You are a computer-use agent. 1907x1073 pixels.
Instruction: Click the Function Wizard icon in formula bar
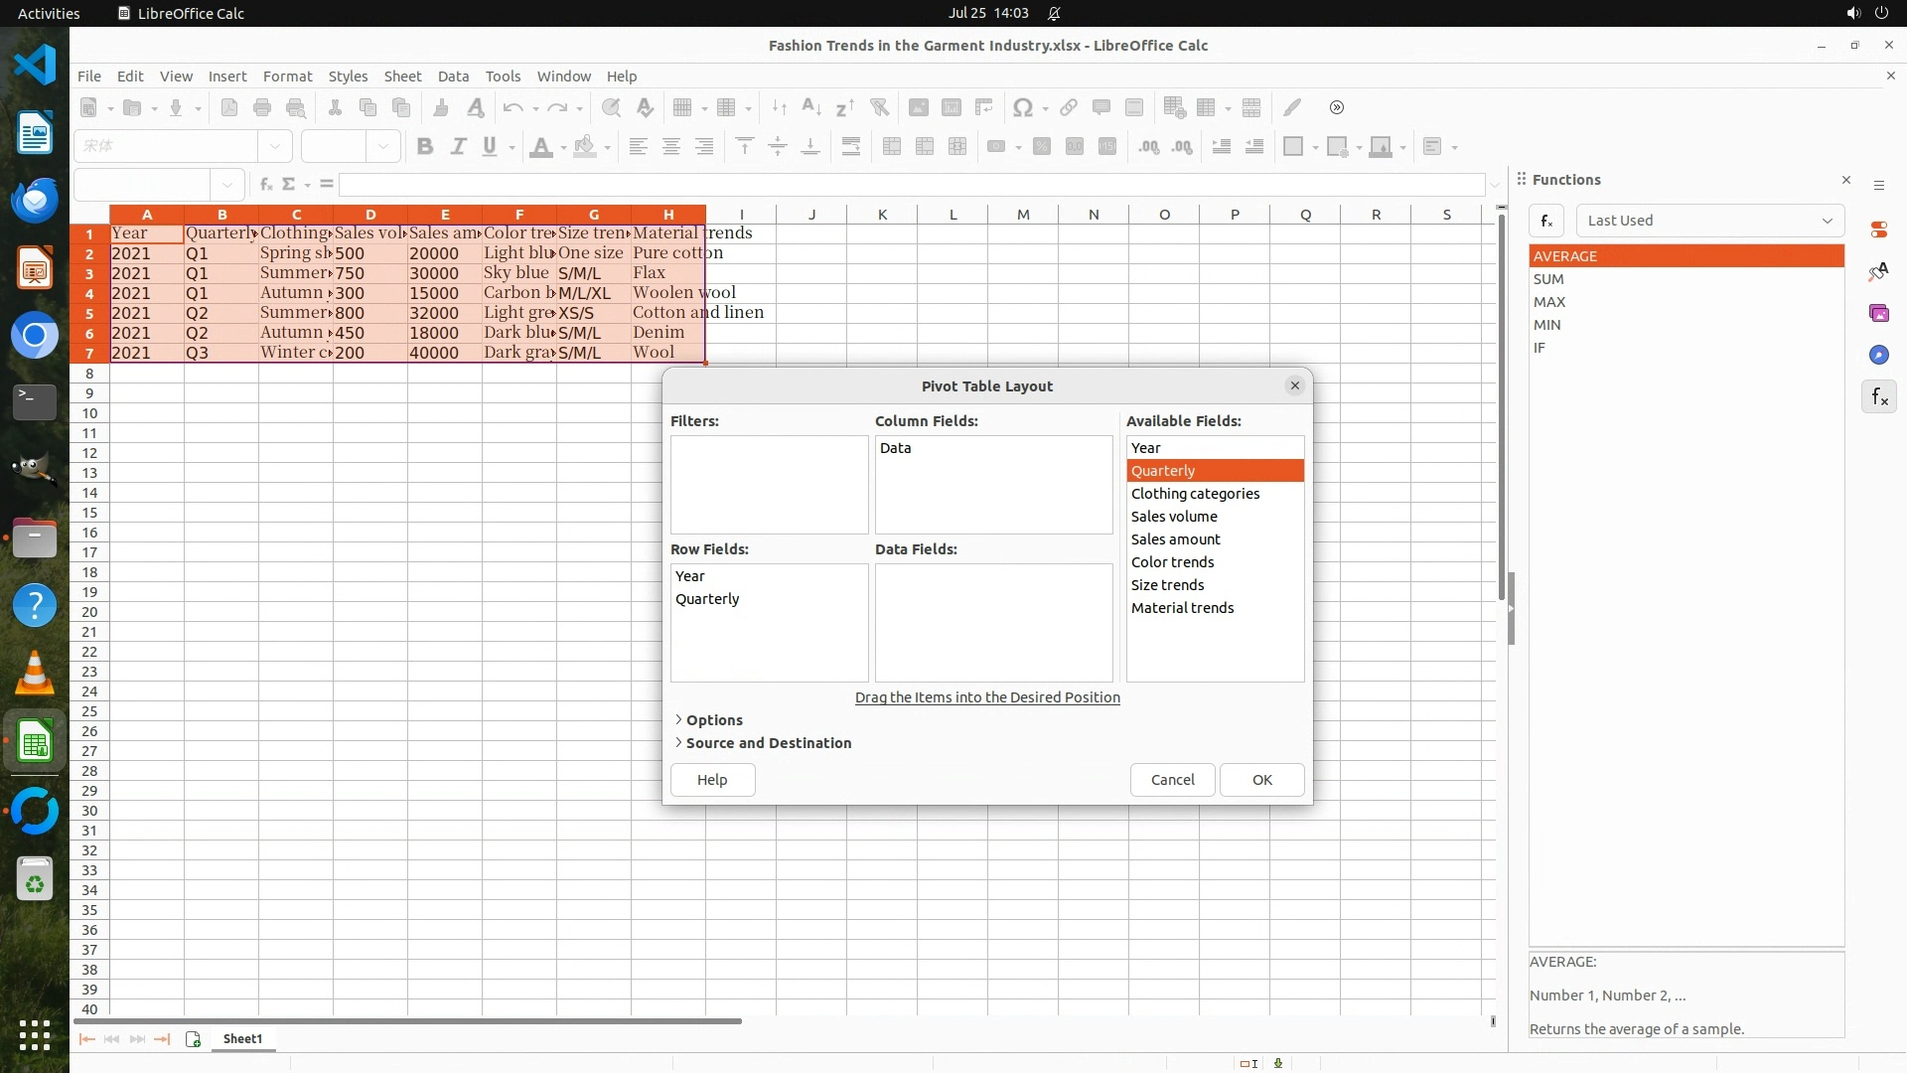click(x=265, y=184)
